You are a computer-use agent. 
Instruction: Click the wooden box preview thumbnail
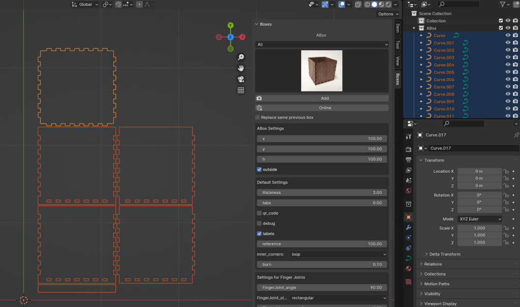coord(321,70)
